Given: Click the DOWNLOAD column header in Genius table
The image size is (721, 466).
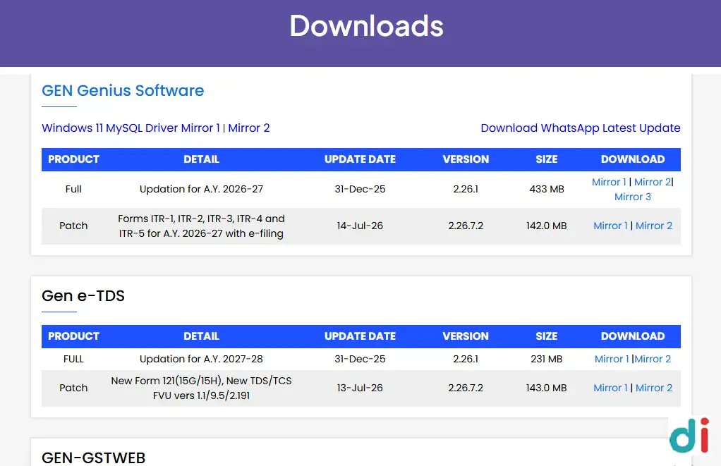Looking at the screenshot, I should [633, 159].
